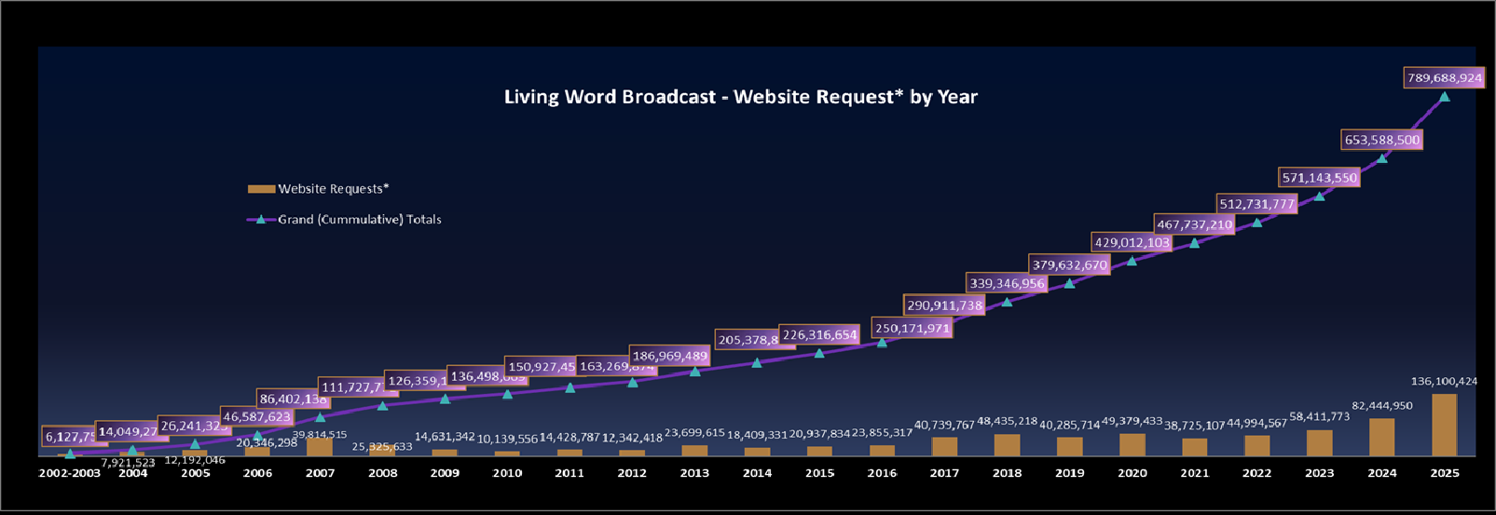1496x515 pixels.
Task: Select the "Grand (Cummulative) Totals" legend entry text
Action: tap(359, 220)
